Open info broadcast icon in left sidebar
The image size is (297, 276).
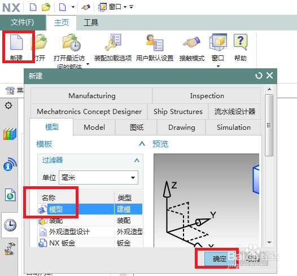10,164
